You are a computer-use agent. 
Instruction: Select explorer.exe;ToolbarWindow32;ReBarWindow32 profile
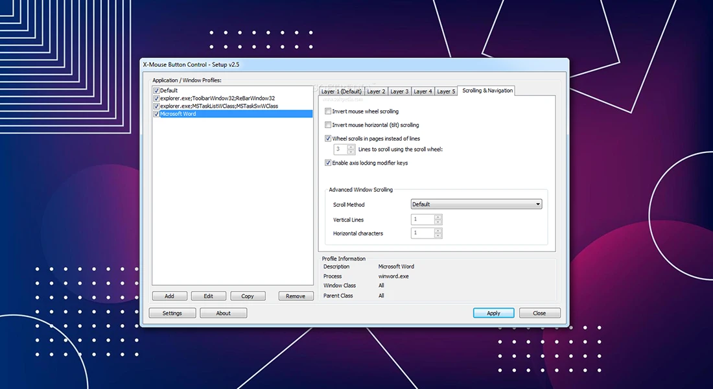coord(233,99)
